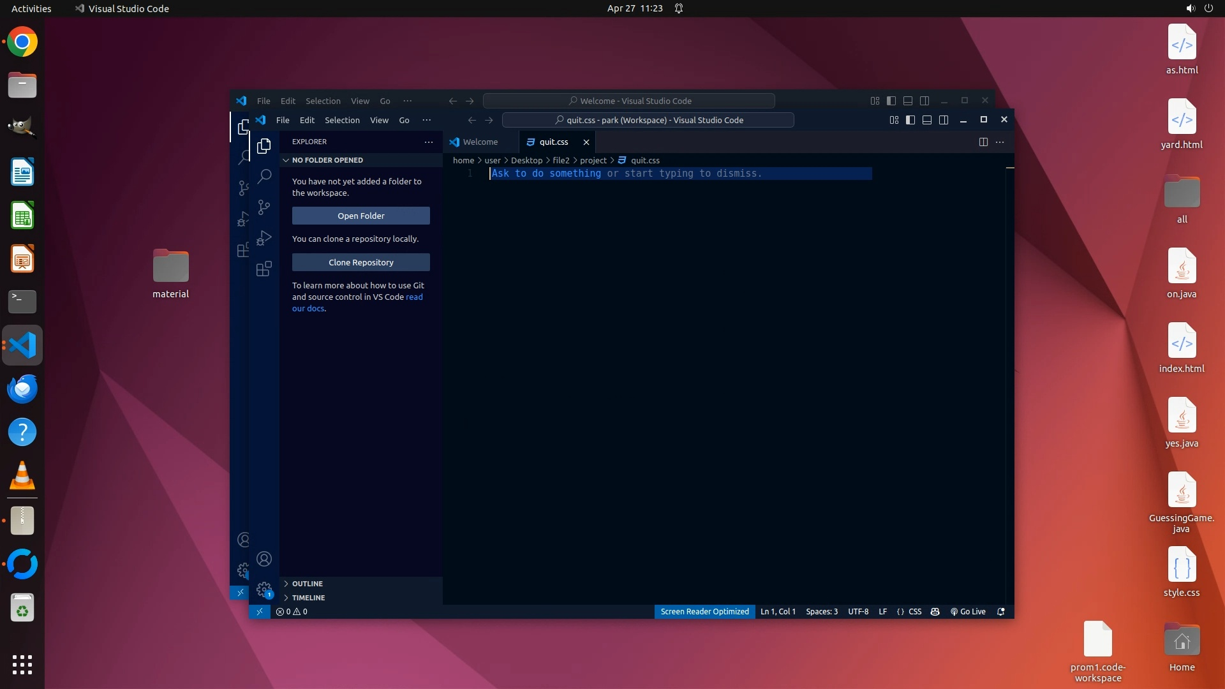
Task: Open the Extensions view icon
Action: pyautogui.click(x=264, y=269)
